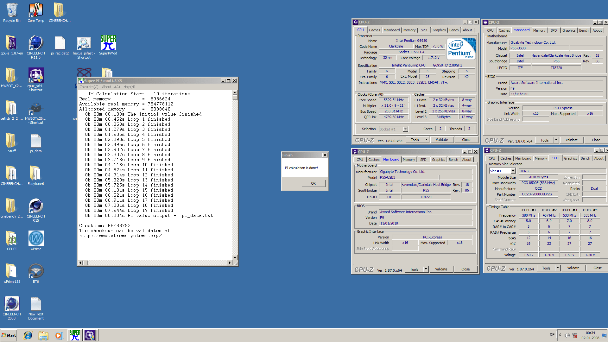Click the Start button

(x=9, y=335)
